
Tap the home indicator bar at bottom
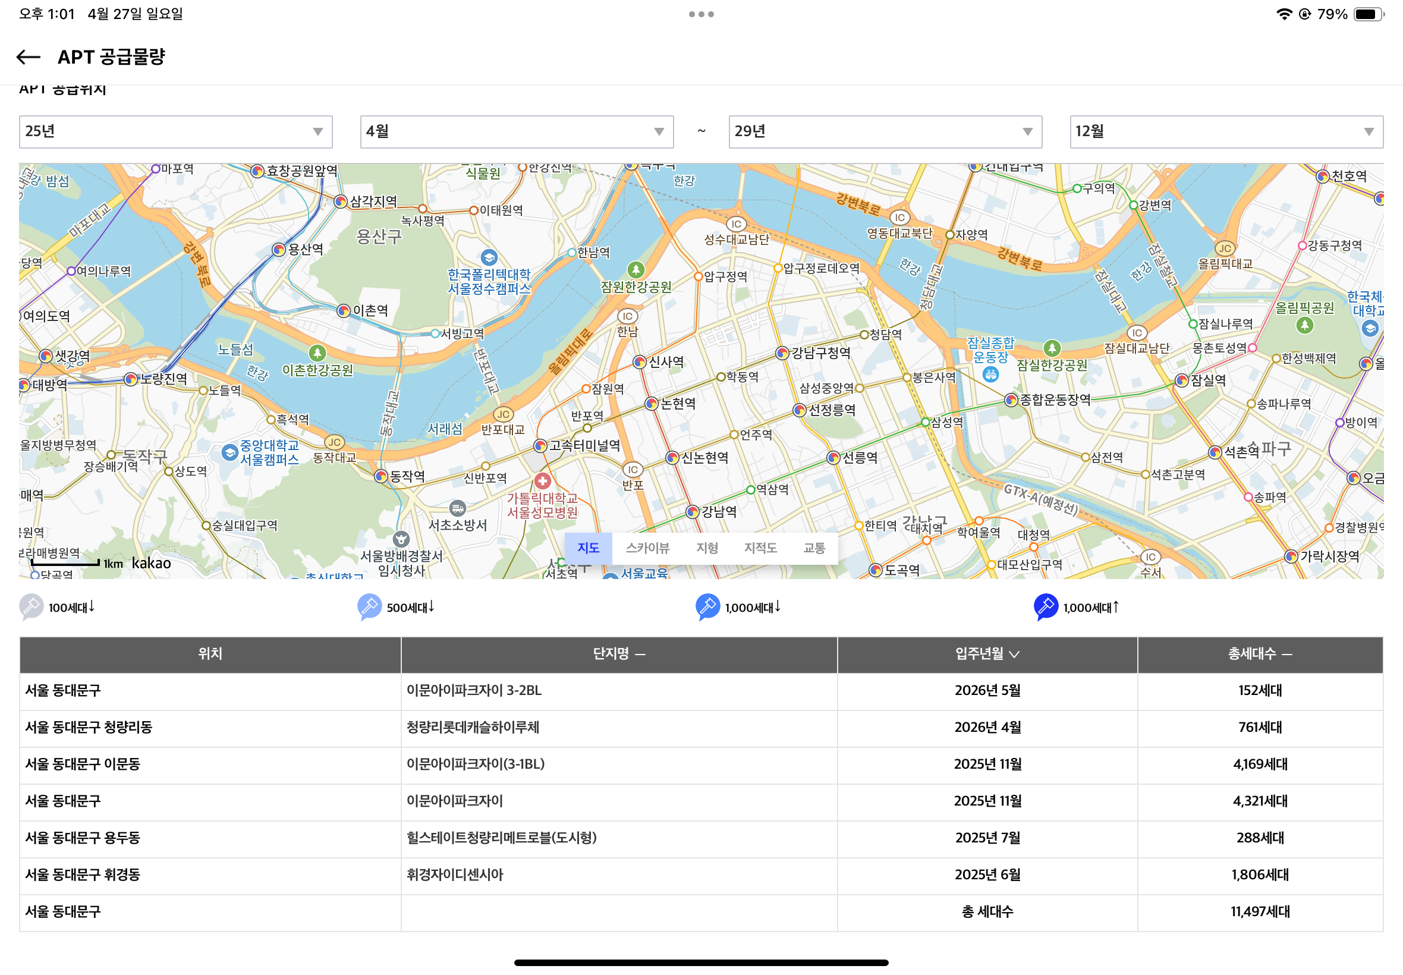[701, 963]
